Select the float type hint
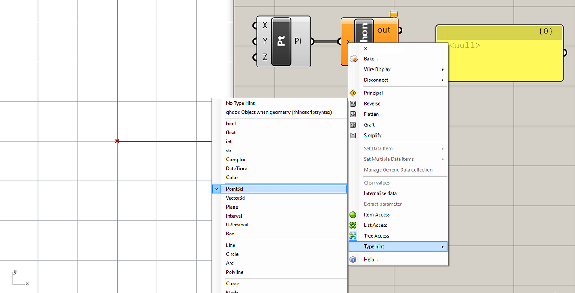The width and height of the screenshot is (575, 293). click(x=231, y=133)
